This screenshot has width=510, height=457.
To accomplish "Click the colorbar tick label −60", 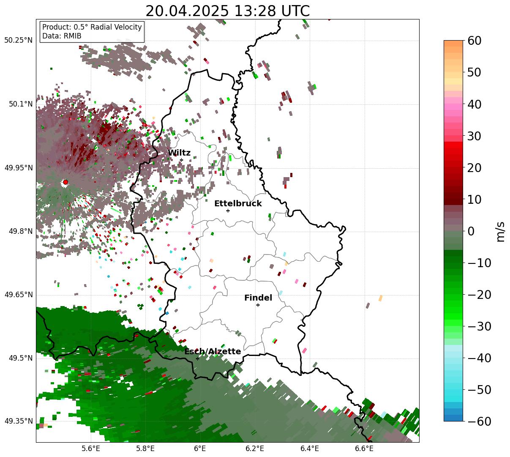I will 479,421.
